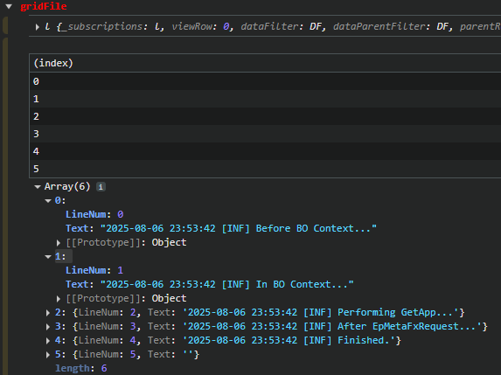Expand array item 4 Finished
The width and height of the screenshot is (501, 375).
tap(47, 341)
